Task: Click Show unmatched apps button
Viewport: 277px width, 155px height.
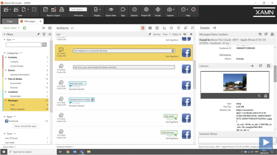Action: pyautogui.click(x=25, y=126)
